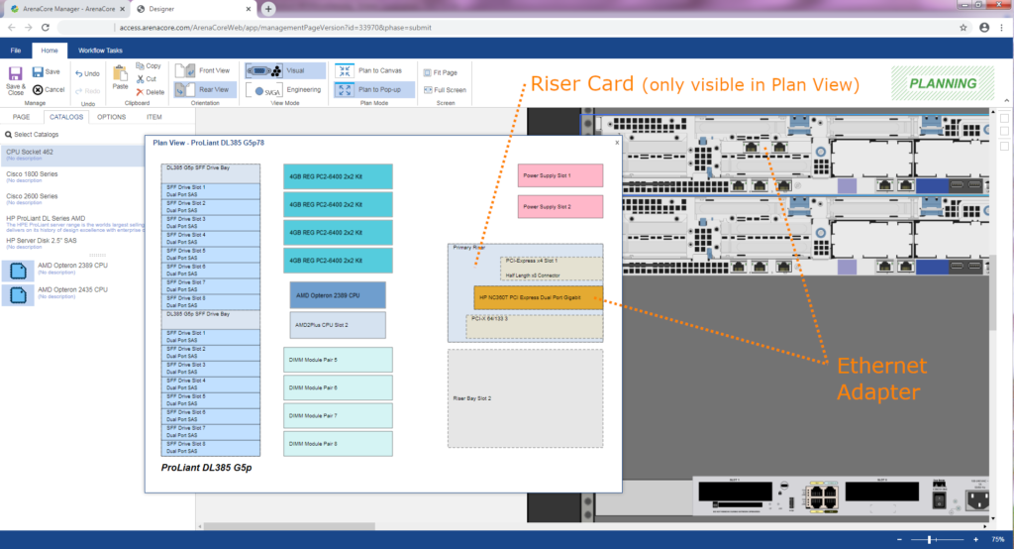
Task: Select the PCI-X 64/133 3 slot
Action: pos(534,327)
